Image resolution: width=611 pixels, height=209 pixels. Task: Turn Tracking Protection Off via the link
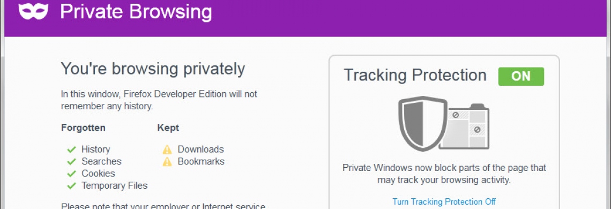(x=444, y=202)
